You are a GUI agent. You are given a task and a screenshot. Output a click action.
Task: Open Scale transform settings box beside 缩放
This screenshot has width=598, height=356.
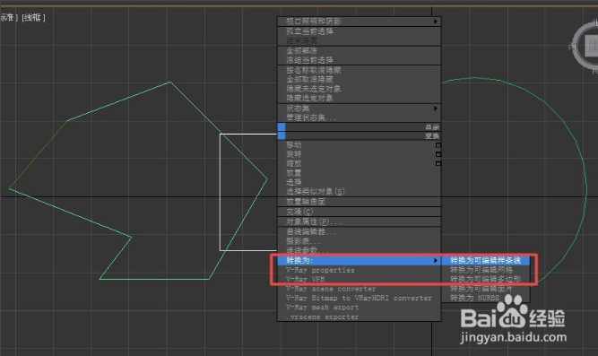tap(438, 163)
